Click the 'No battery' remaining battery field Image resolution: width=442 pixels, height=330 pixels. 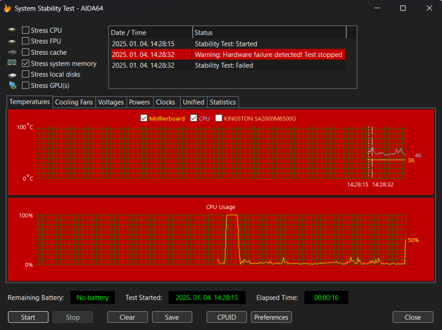pos(92,297)
